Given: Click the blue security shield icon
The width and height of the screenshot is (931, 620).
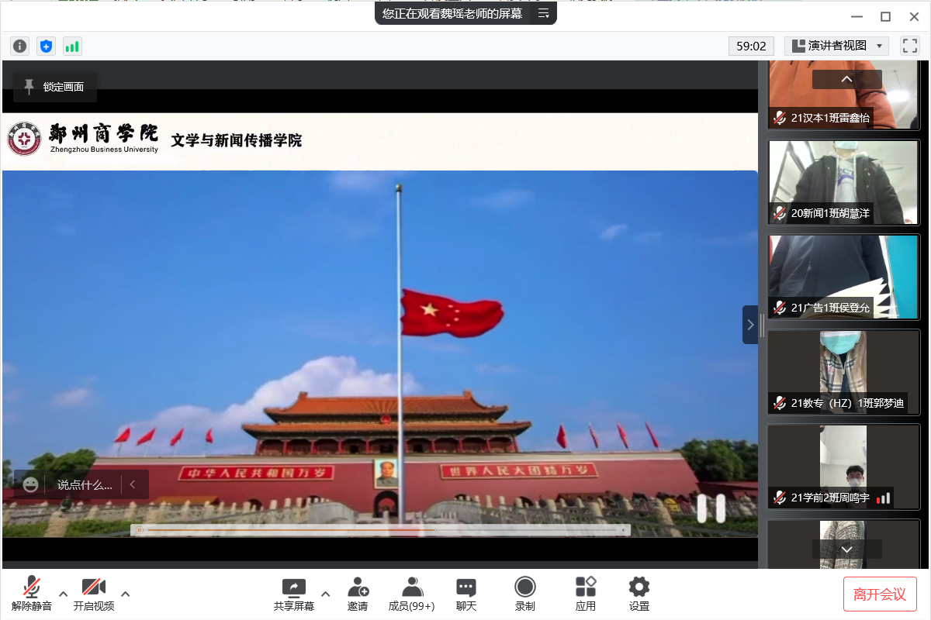Looking at the screenshot, I should 47,46.
